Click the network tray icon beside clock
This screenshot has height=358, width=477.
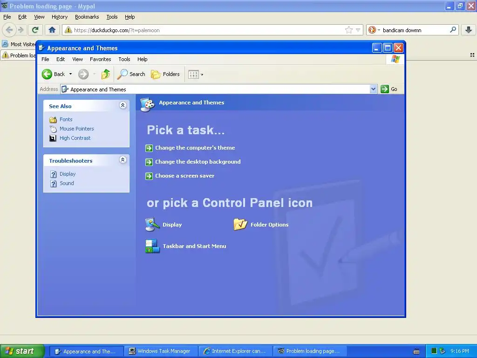tap(443, 351)
